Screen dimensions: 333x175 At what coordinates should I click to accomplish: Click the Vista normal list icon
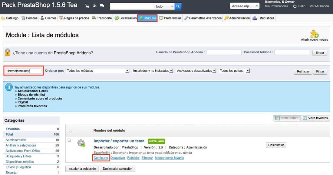(277, 118)
